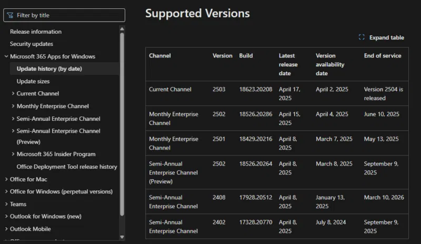
Task: Click the sidebar vertical scrollbar thumb
Action: coord(122,124)
